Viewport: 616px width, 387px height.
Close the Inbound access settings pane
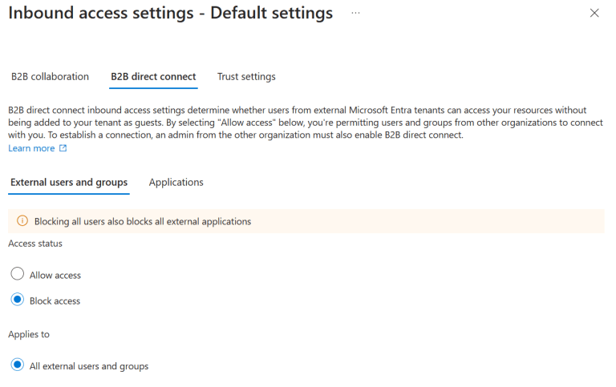594,13
